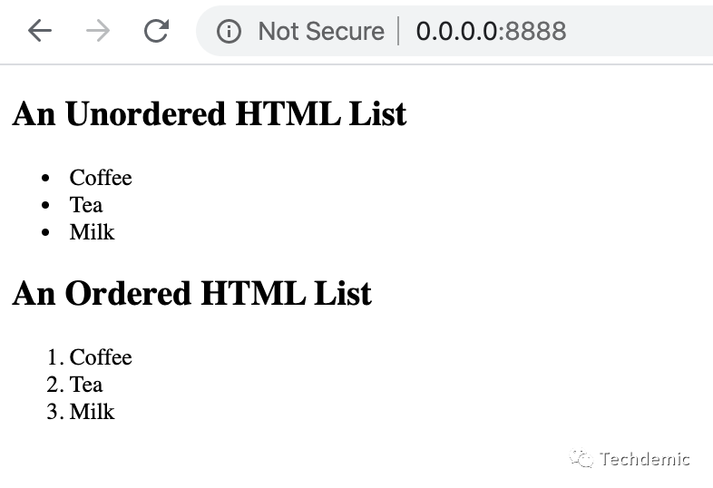713x488 pixels.
Task: Click the WeChat logo in the watermark
Action: tap(581, 459)
